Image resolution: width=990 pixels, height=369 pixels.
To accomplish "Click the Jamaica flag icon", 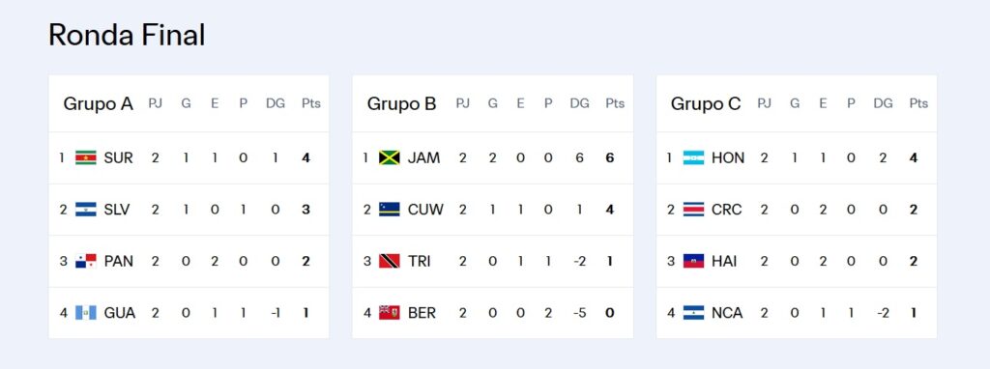I will click(390, 157).
